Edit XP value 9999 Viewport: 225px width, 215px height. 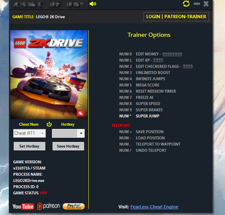[x=158, y=60]
